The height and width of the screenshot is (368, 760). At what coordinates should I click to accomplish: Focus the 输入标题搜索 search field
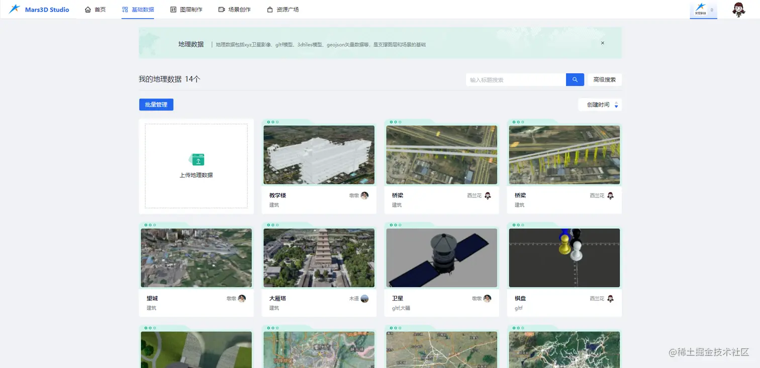516,79
